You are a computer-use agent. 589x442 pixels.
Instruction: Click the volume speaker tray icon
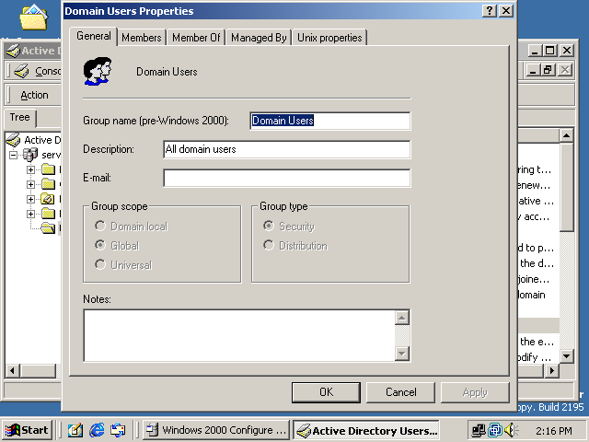511,430
